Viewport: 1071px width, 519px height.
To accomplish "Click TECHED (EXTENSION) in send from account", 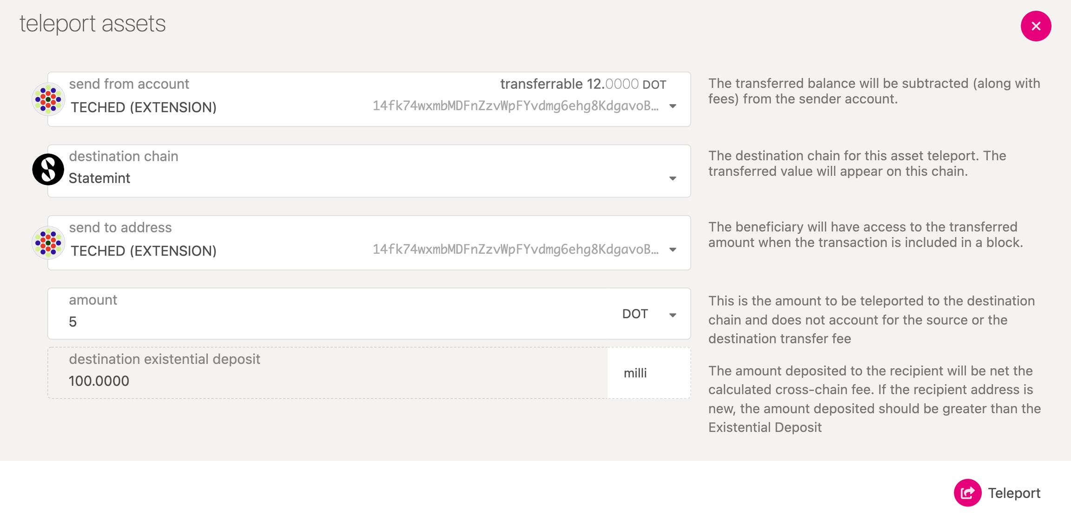I will [x=144, y=107].
